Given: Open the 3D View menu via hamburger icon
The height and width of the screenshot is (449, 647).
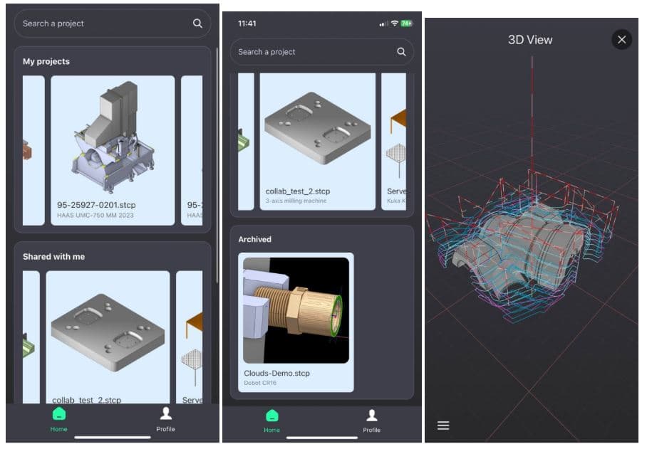Looking at the screenshot, I should tap(443, 425).
